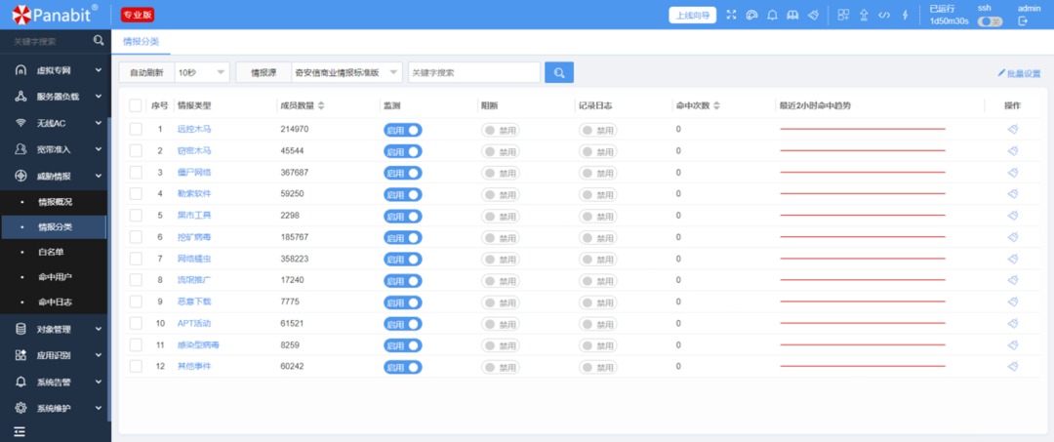Image resolution: width=1054 pixels, height=442 pixels.
Task: Enable logging toggle for 远控木马
Action: tap(597, 131)
